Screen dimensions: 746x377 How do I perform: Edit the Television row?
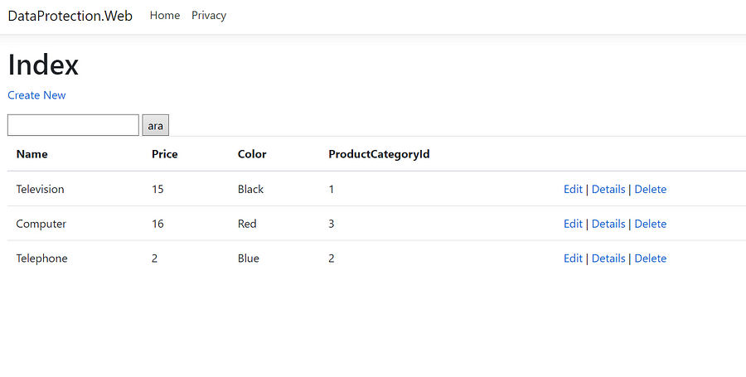click(573, 189)
